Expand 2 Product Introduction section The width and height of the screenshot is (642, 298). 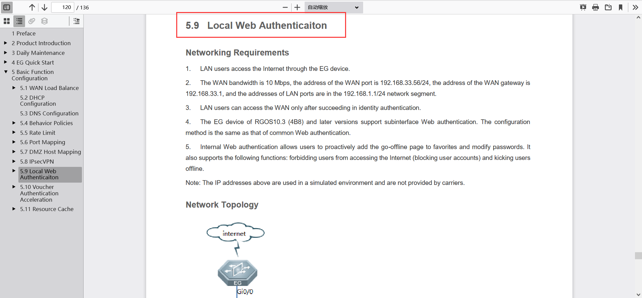5,43
